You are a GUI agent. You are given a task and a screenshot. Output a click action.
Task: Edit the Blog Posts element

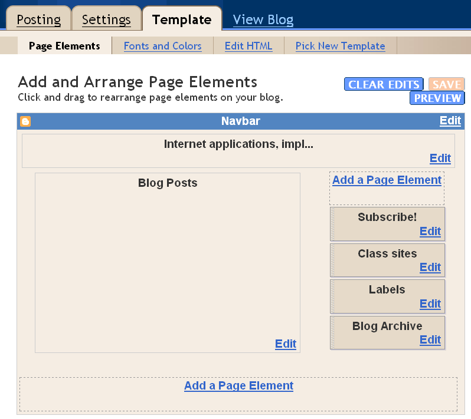286,344
